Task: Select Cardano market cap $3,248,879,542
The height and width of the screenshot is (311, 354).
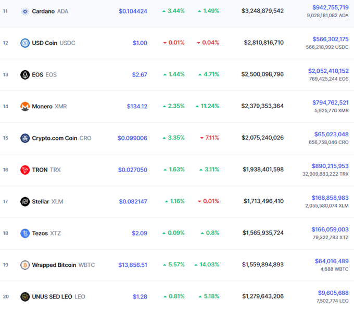Action: click(262, 11)
